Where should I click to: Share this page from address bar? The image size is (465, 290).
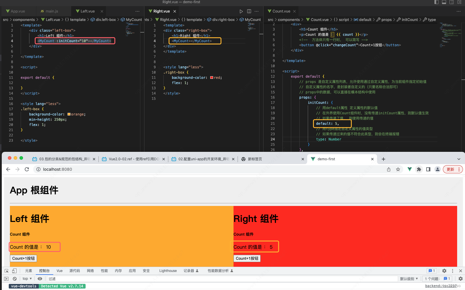[x=389, y=169]
